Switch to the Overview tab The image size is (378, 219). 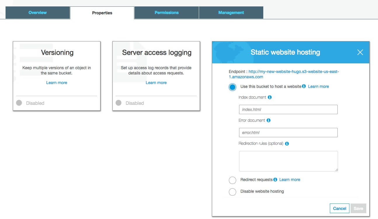38,13
